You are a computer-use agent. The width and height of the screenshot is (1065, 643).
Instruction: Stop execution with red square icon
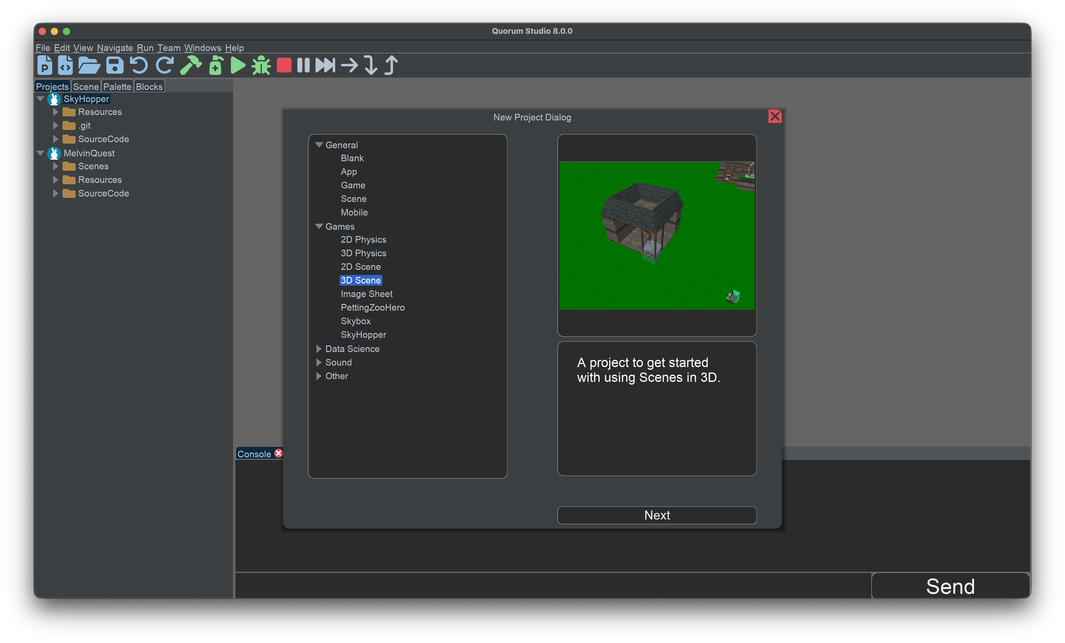click(x=284, y=65)
